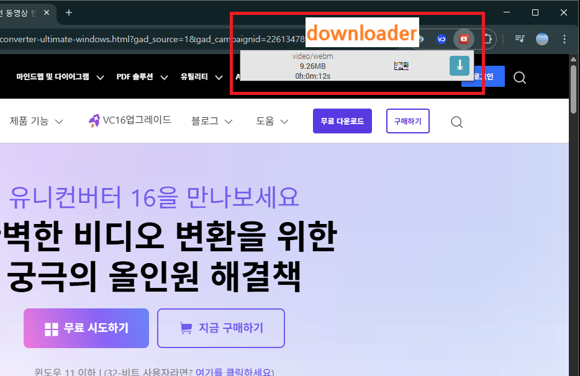The image size is (580, 376).
Task: Maximize the browser window
Action: coord(535,12)
